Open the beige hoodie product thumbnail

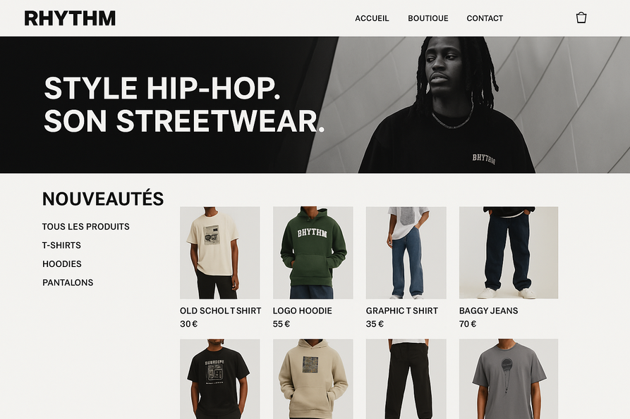click(x=313, y=379)
